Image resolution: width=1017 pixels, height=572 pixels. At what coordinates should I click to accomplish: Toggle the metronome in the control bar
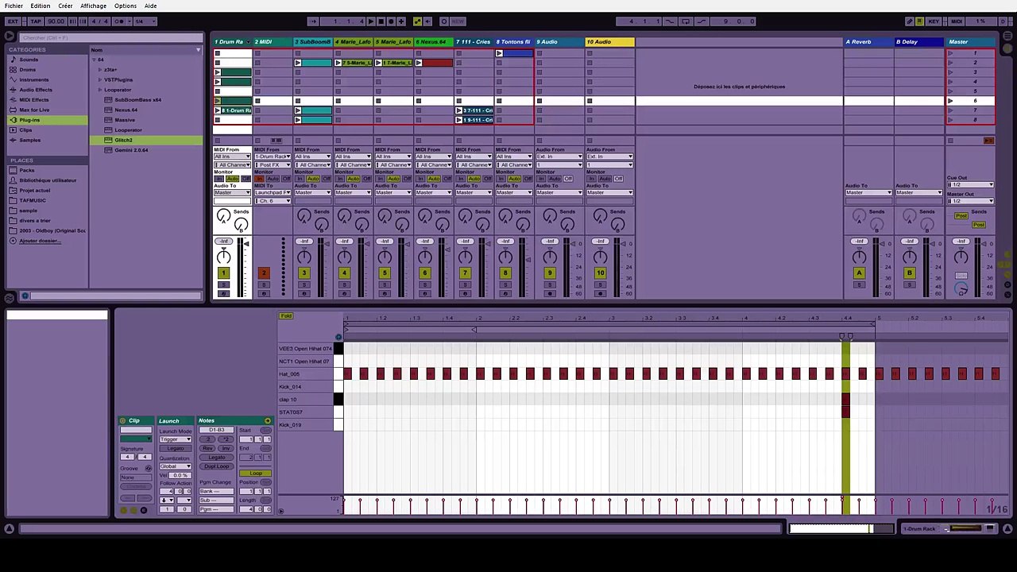(x=121, y=21)
